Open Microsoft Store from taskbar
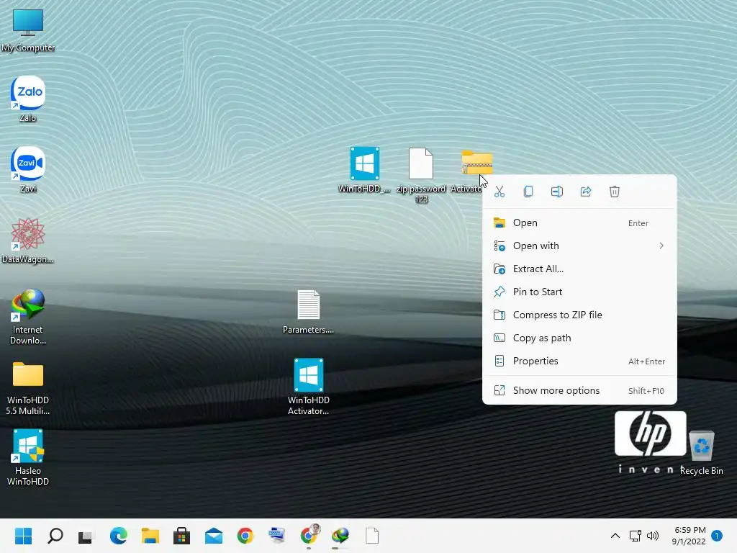 [181, 536]
